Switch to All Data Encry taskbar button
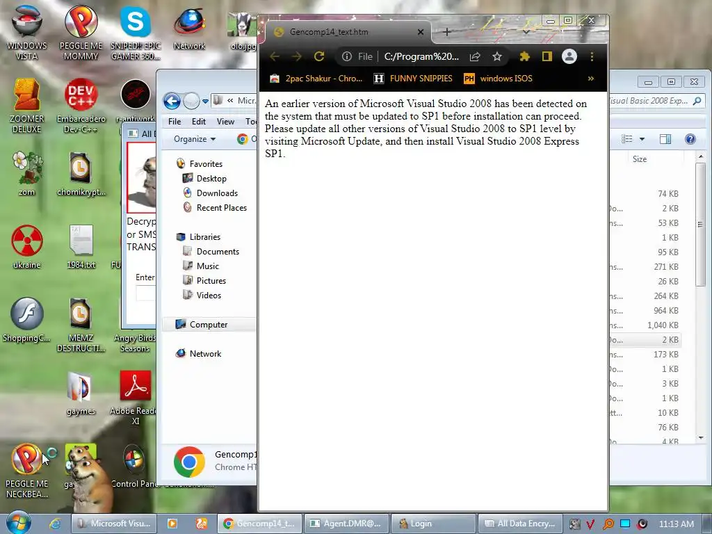Screen dimensions: 712x534 point(520,524)
